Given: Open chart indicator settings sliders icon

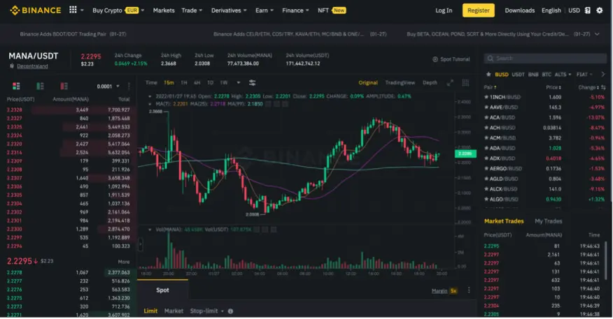Looking at the screenshot, I should [252, 82].
